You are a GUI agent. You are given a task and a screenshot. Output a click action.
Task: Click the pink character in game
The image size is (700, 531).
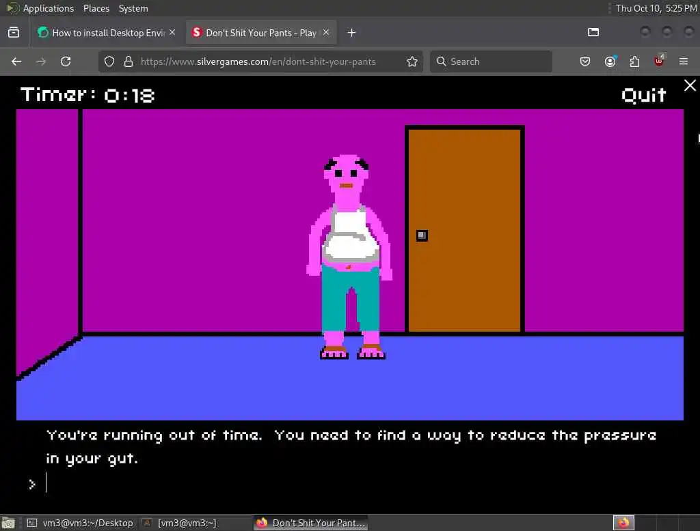click(x=349, y=257)
